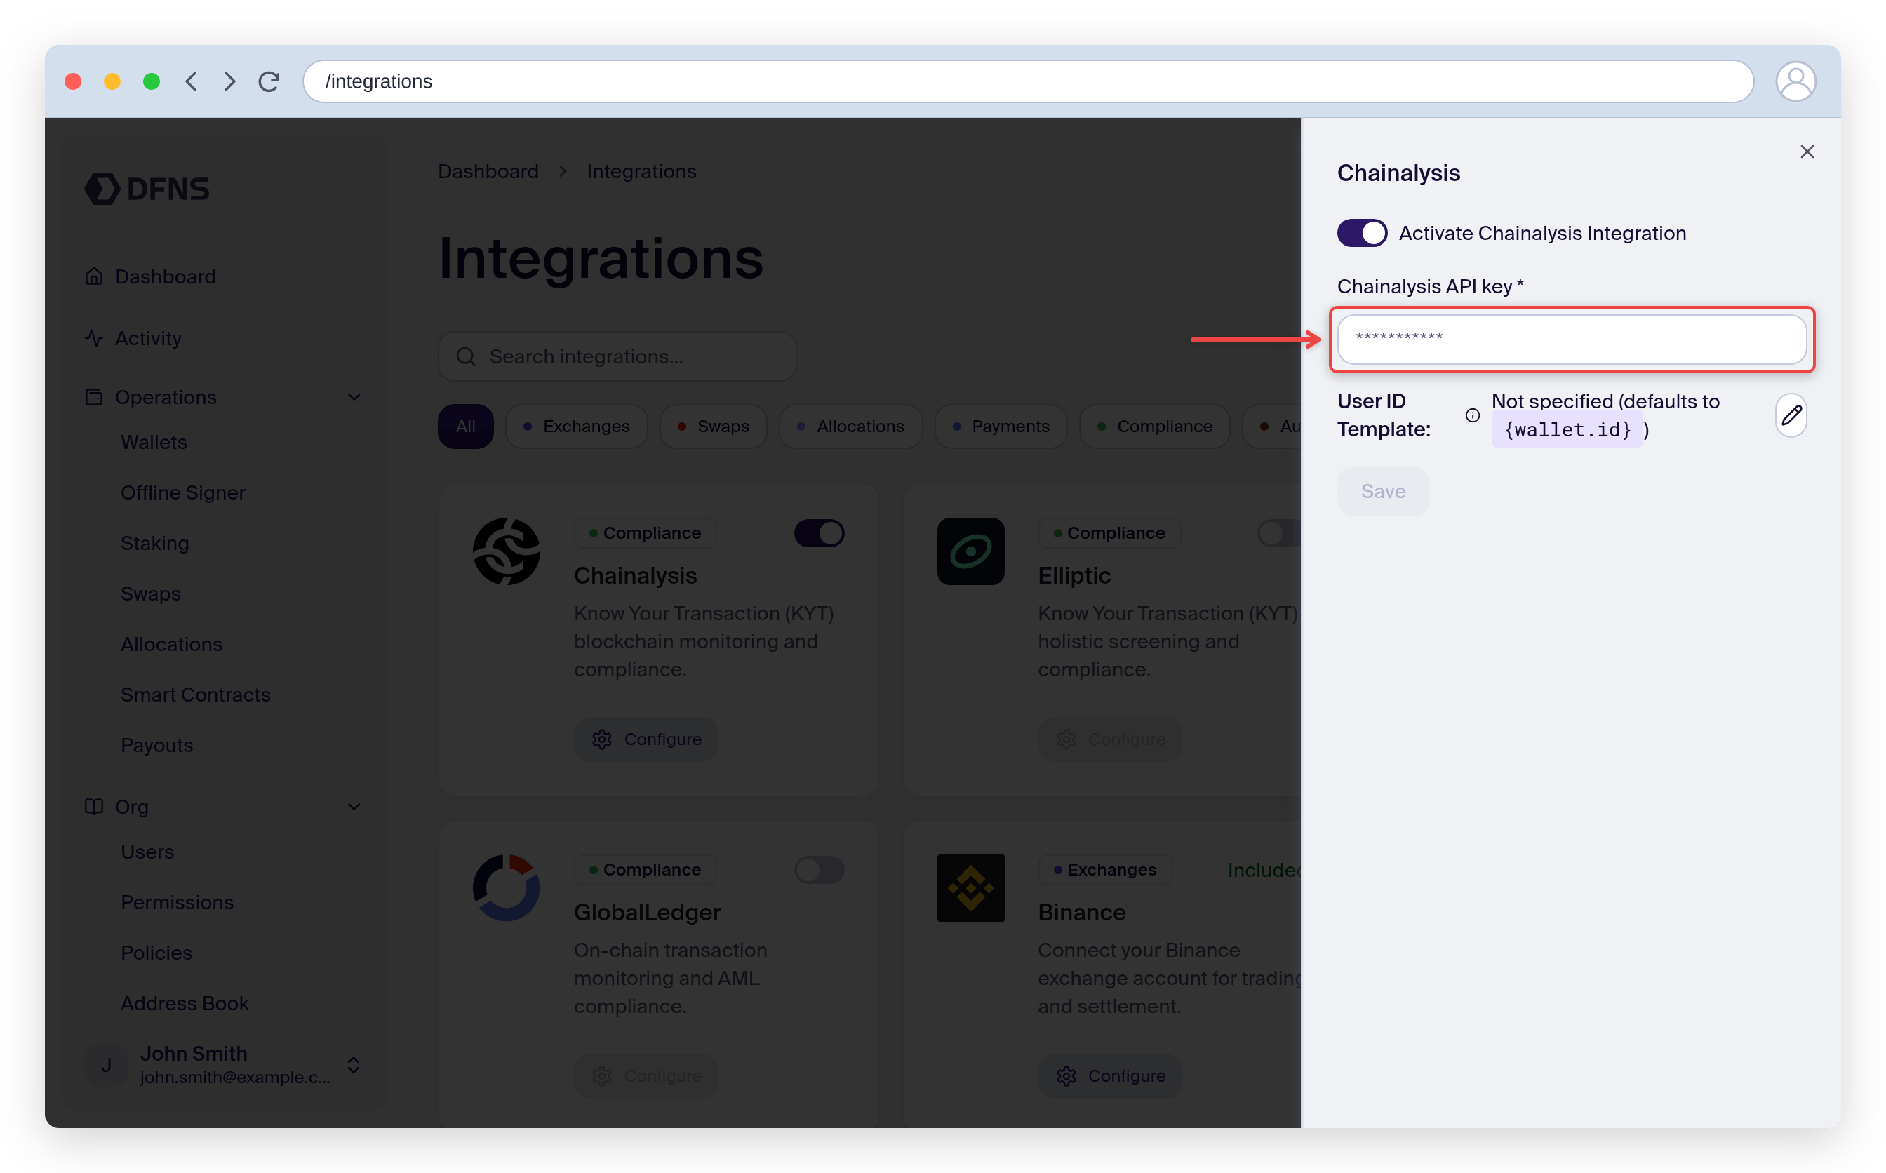1886x1173 pixels.
Task: Collapse the Org section chevron
Action: click(354, 807)
